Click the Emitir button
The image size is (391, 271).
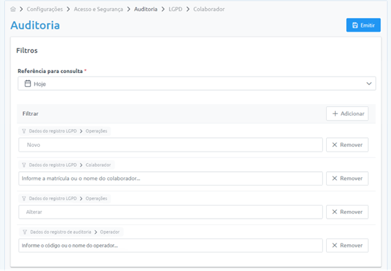click(x=363, y=25)
